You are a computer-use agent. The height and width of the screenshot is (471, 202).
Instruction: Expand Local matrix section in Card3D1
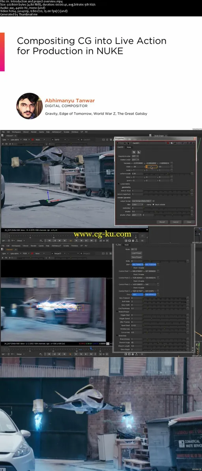[x=119, y=184]
